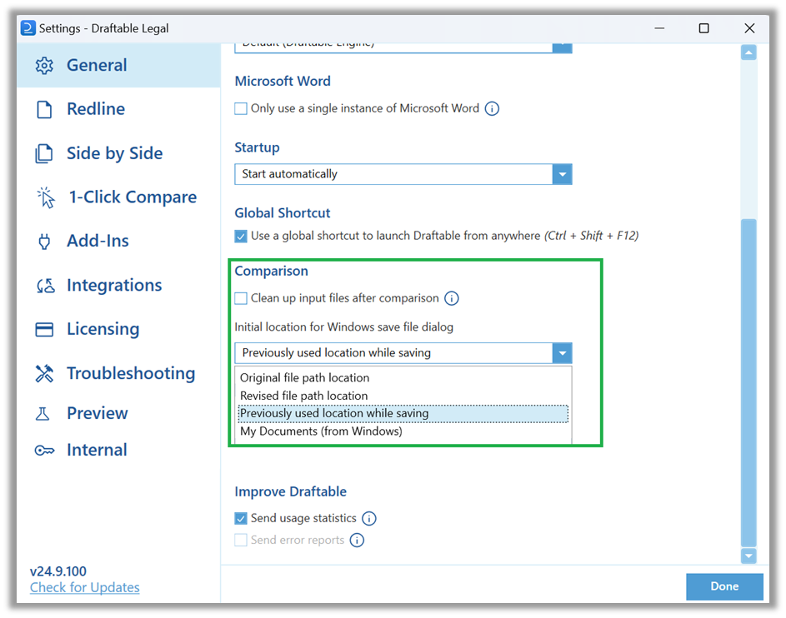Click the Comparison section heading
Viewport: 786px width, 618px height.
(271, 272)
